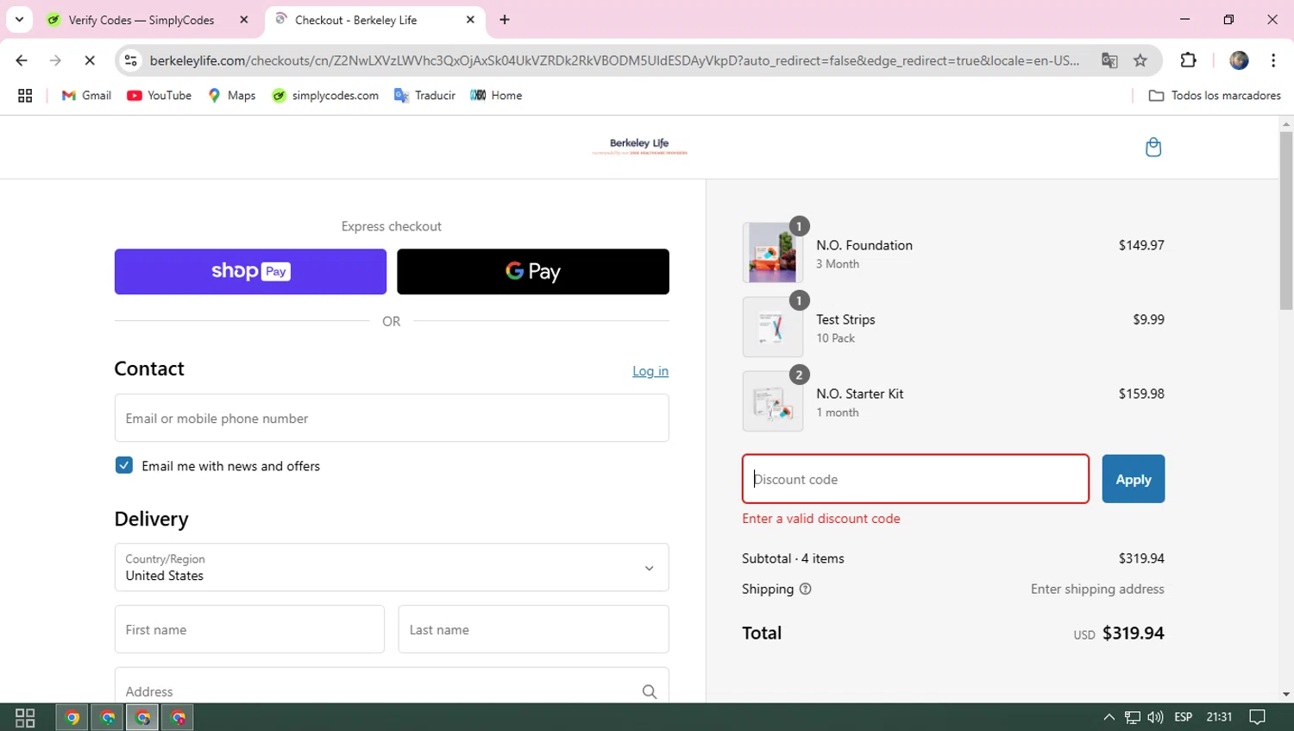Click the browser address bar URL
Viewport: 1294px width, 731px height.
coord(614,60)
